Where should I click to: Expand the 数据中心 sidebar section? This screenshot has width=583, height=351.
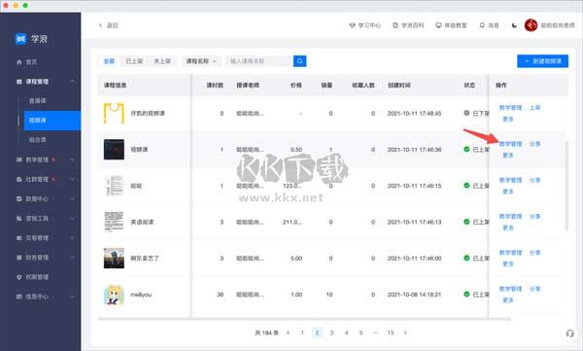coord(72,198)
